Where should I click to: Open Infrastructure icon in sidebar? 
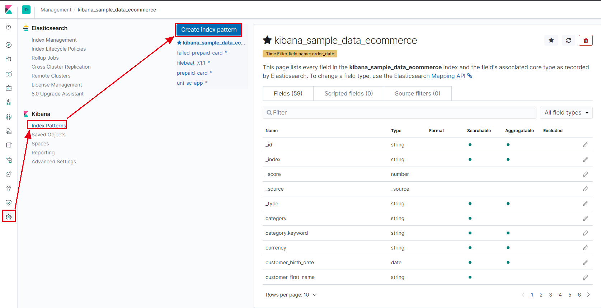coord(9,131)
